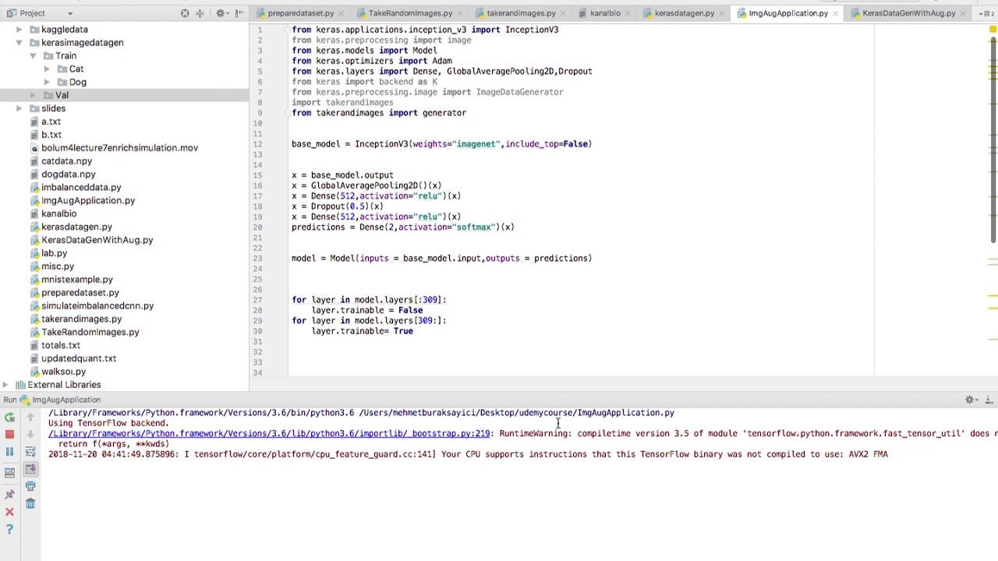This screenshot has width=998, height=561.
Task: Clear all console output
Action: coord(30,504)
